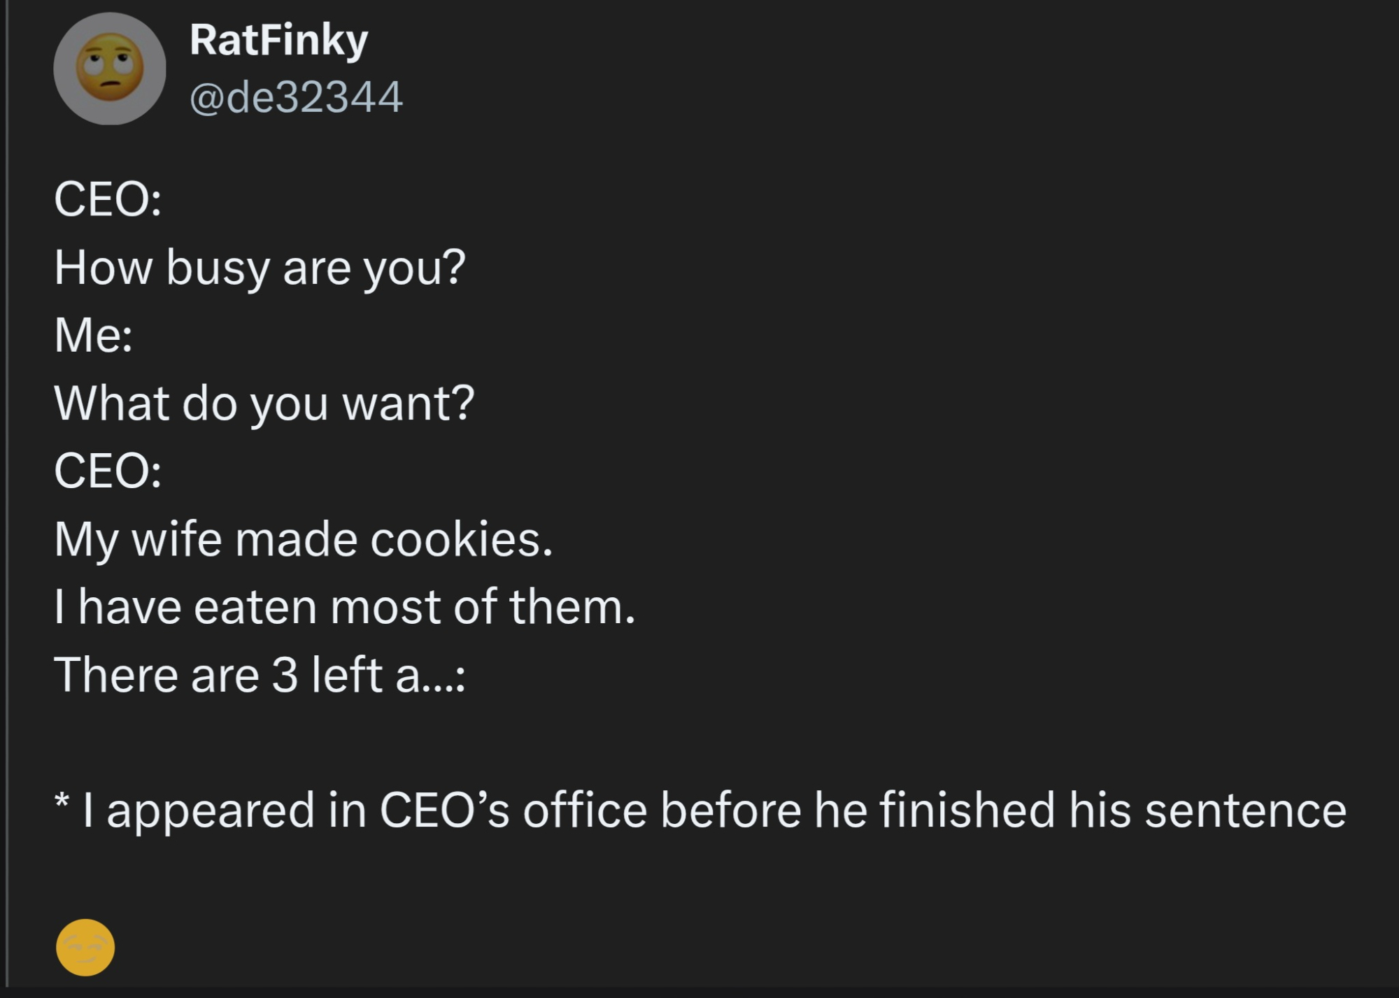Click the word "sentence" ending the post
This screenshot has height=998, width=1399.
click(1245, 811)
